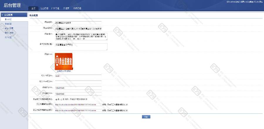The image size is (264, 129).
Task: Click the second third-party URL field
Action: click(78, 110)
